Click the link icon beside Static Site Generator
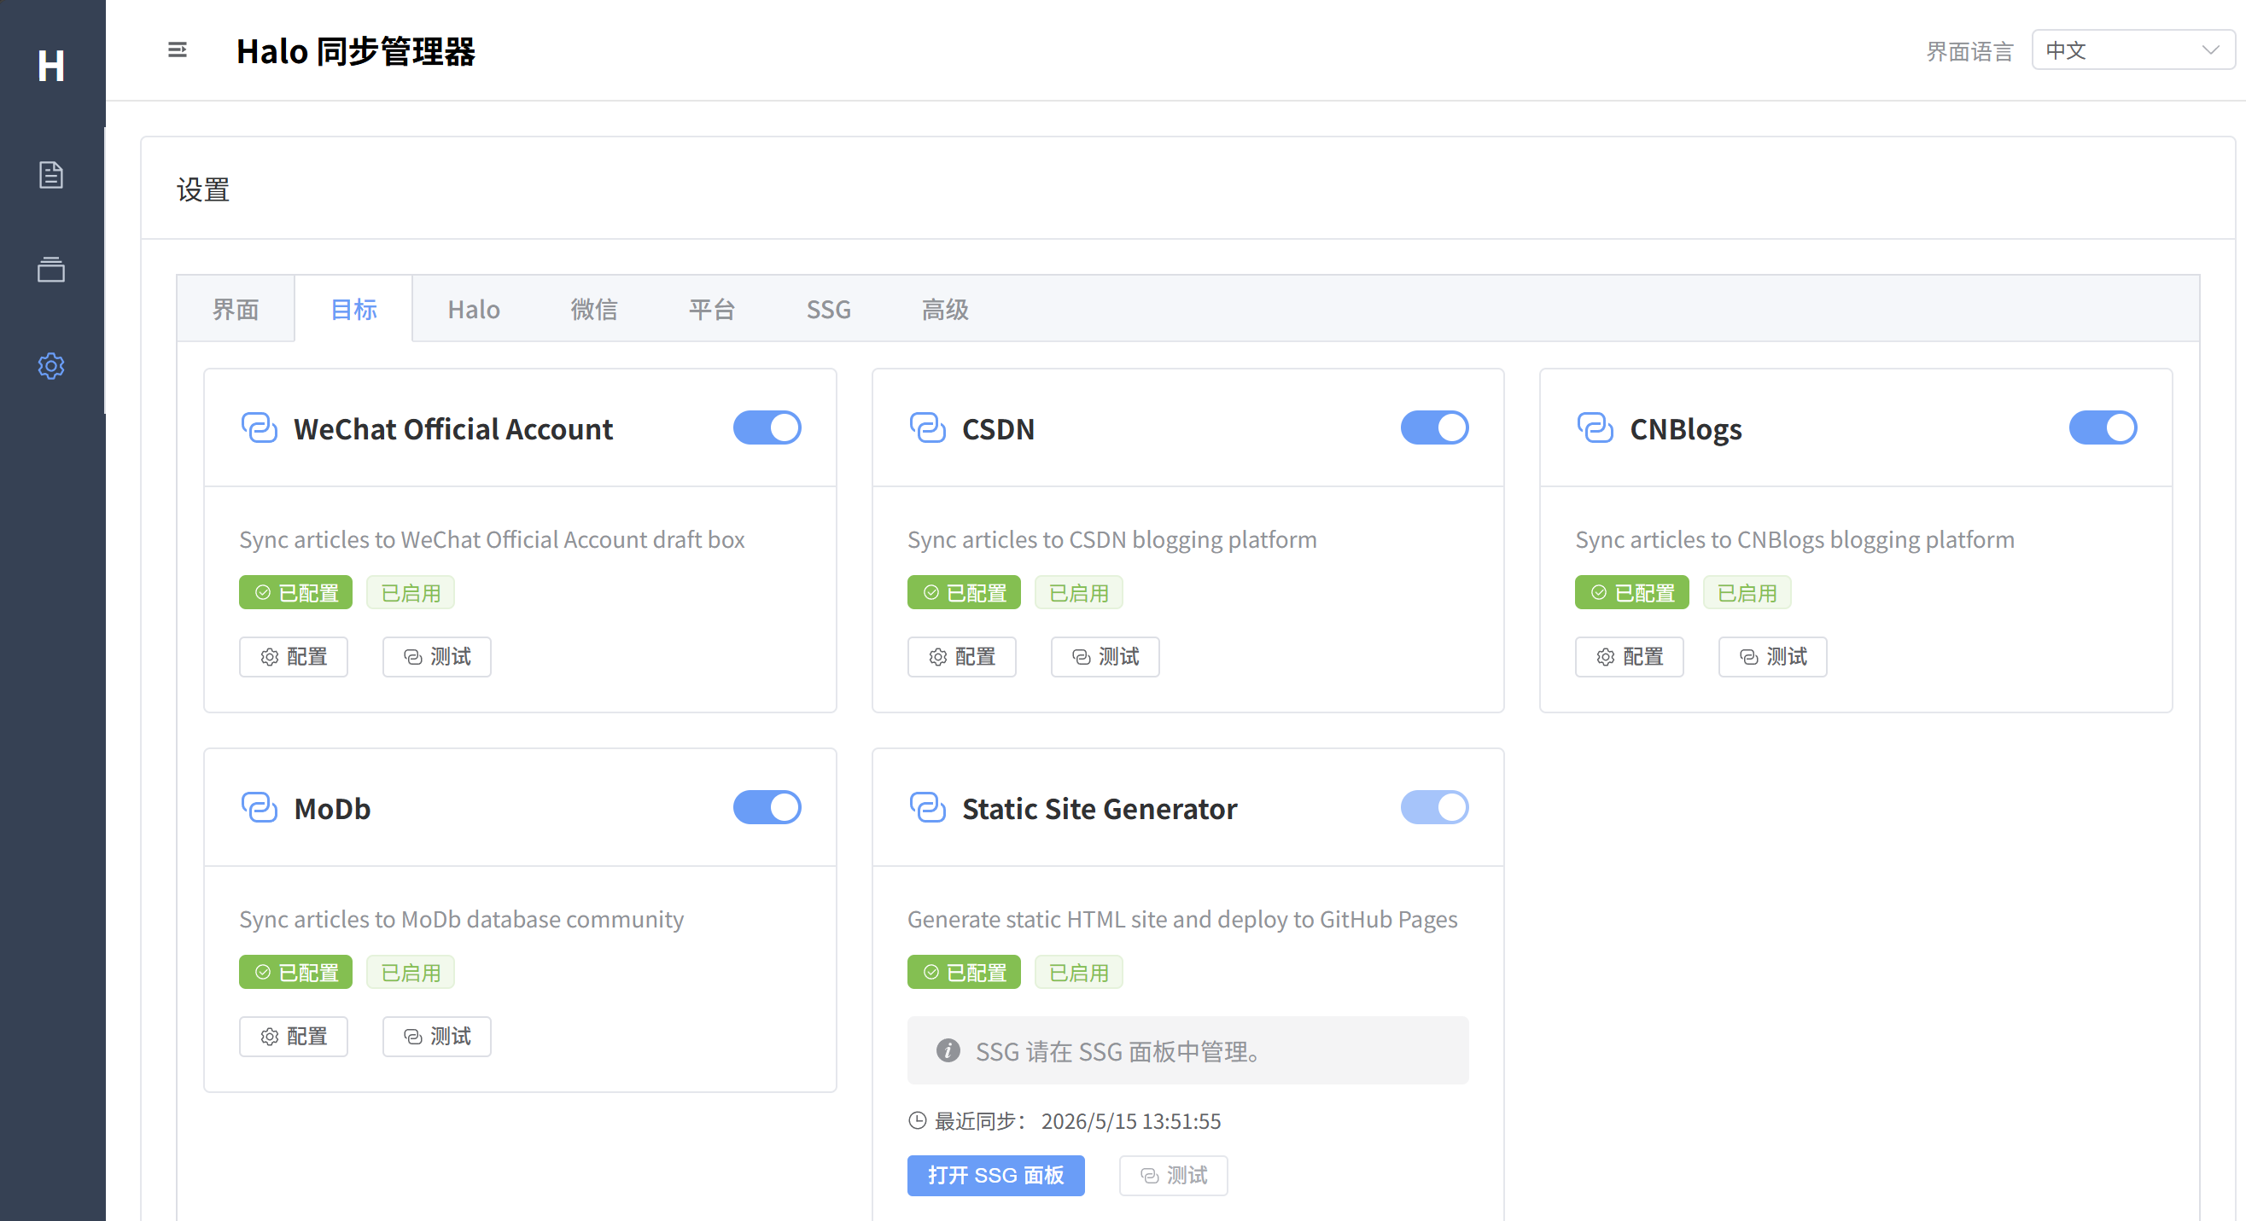 point(927,808)
